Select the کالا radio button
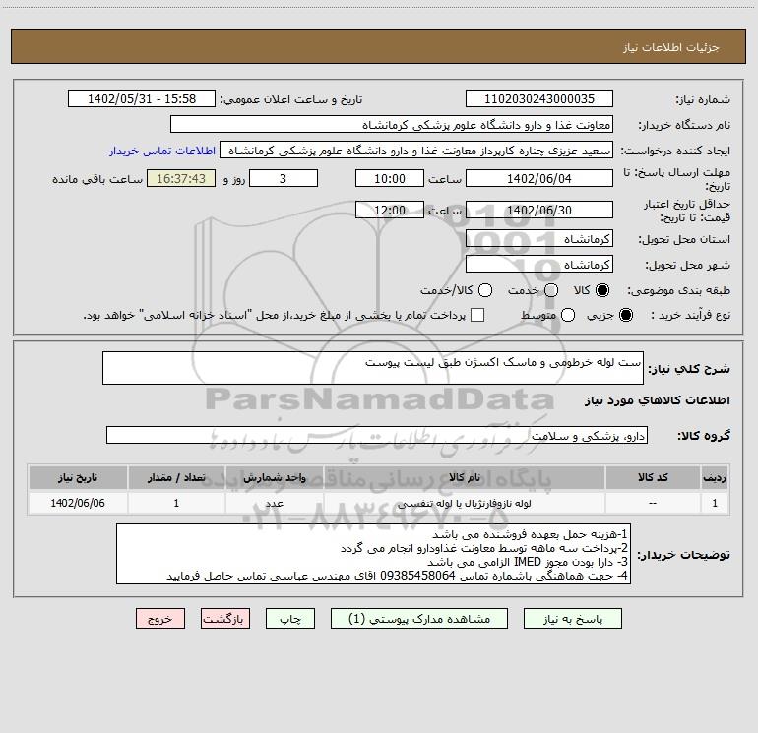This screenshot has width=758, height=733. tap(602, 290)
